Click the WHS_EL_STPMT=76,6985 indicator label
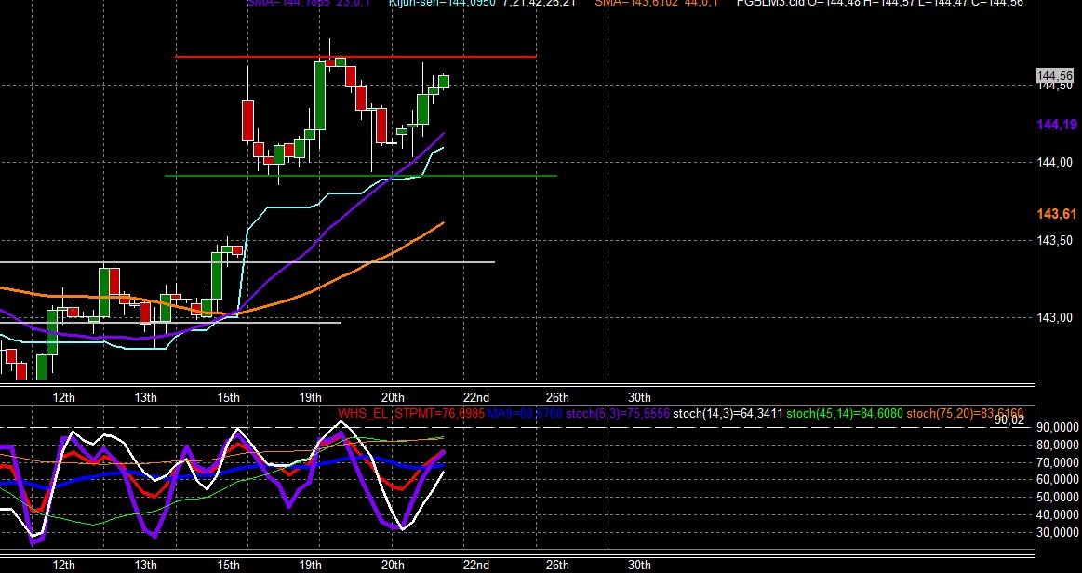The width and height of the screenshot is (1082, 573). coord(410,414)
